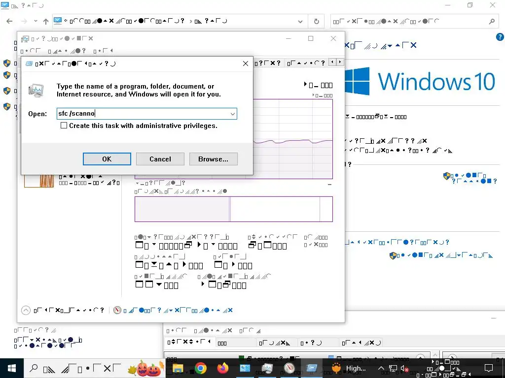Show hidden system tray icons
Viewport: 505px width, 378px height.
tap(381, 368)
